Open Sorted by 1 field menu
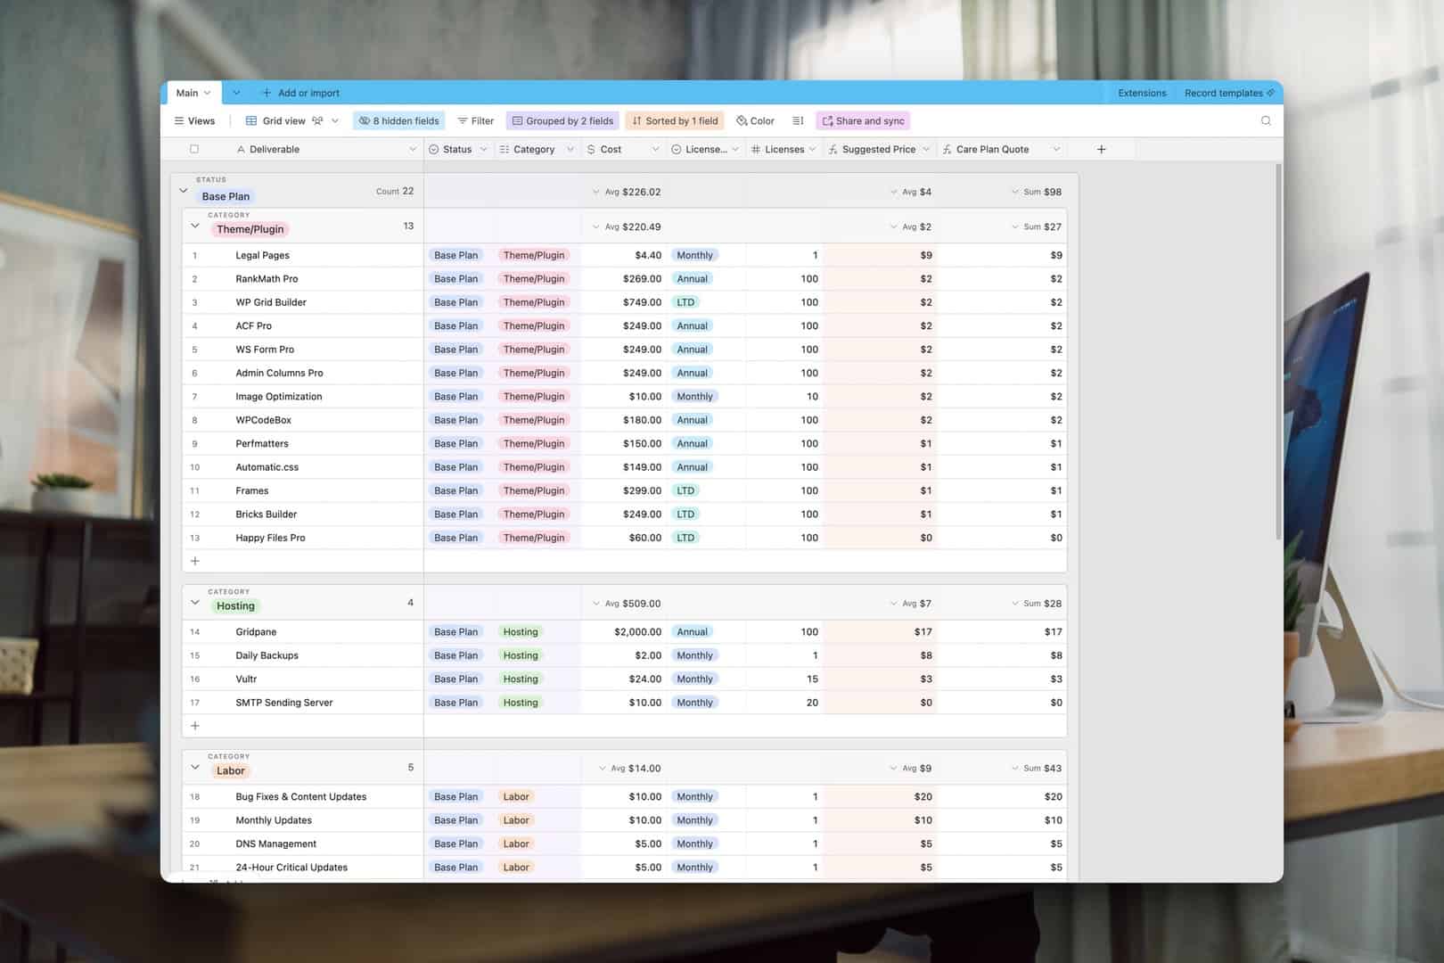 point(675,120)
